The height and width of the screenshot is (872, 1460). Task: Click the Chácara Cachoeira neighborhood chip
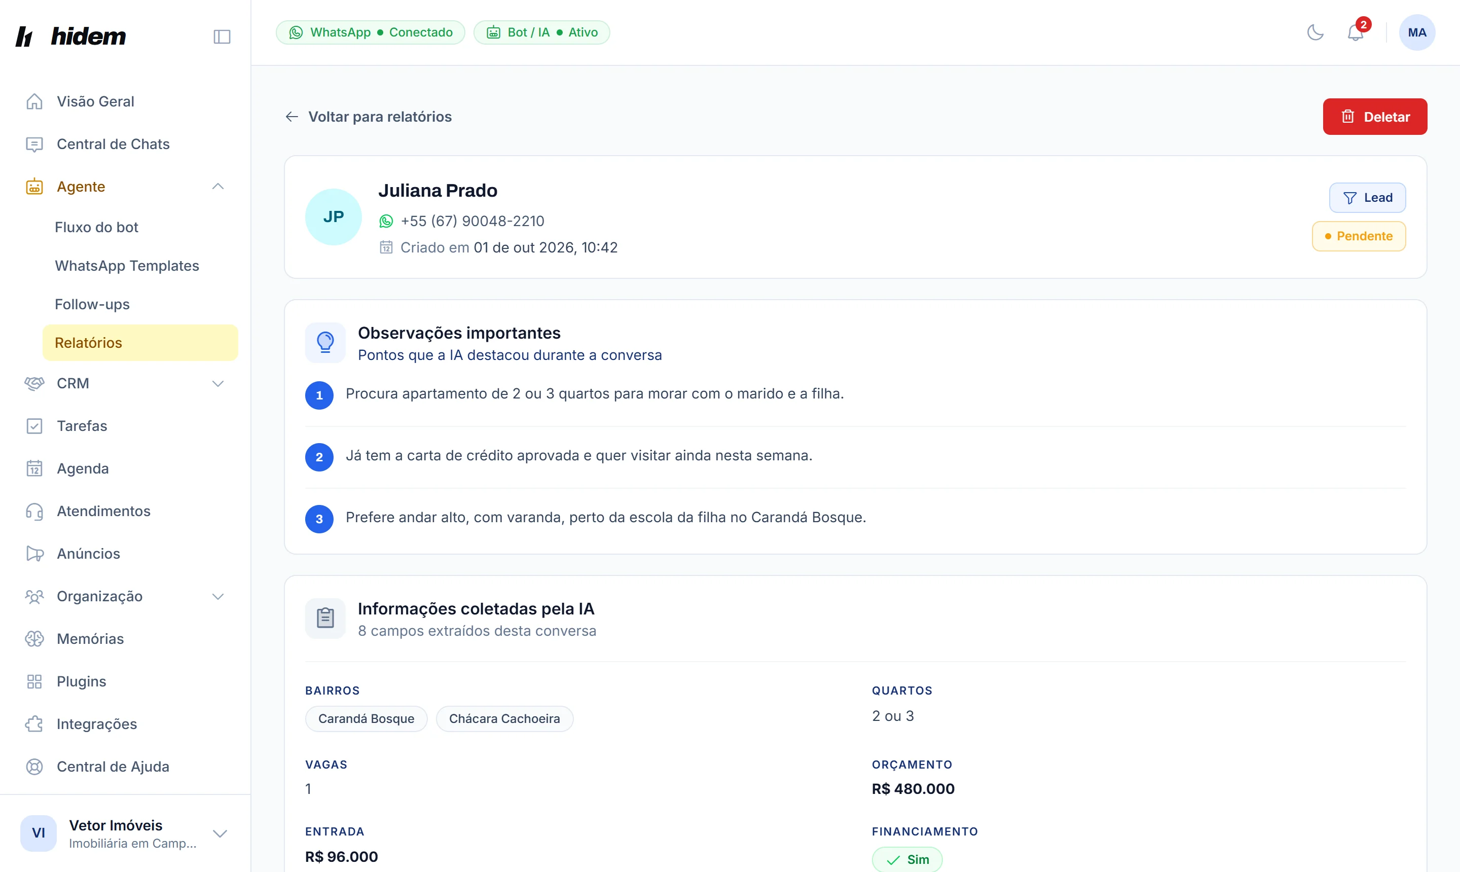click(x=504, y=718)
